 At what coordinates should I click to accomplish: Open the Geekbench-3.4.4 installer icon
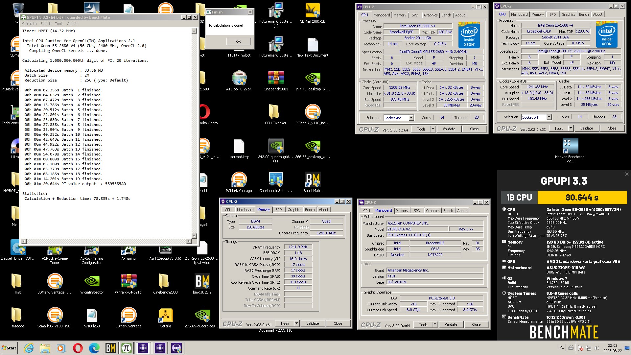(x=276, y=182)
